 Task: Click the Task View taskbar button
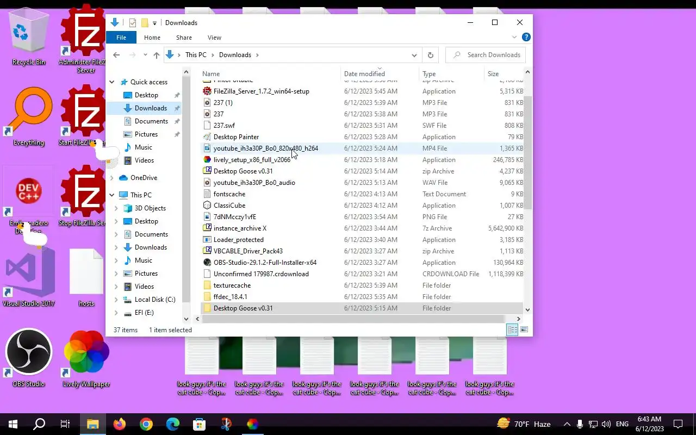65,424
